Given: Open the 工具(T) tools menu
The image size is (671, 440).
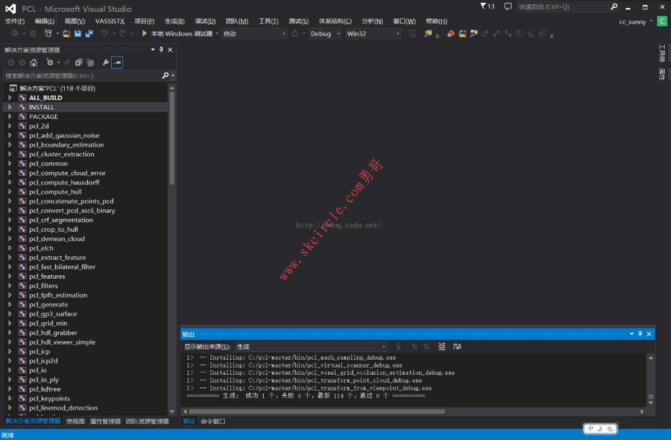Looking at the screenshot, I should coord(268,21).
